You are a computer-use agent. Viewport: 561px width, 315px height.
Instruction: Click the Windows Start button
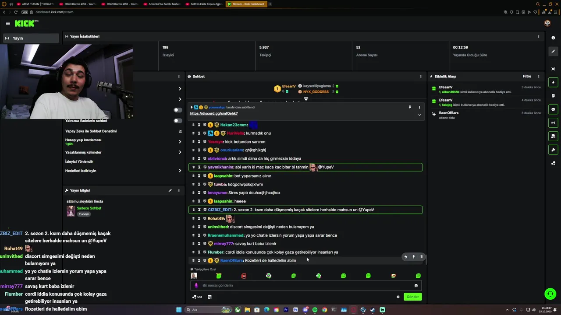coord(179,310)
